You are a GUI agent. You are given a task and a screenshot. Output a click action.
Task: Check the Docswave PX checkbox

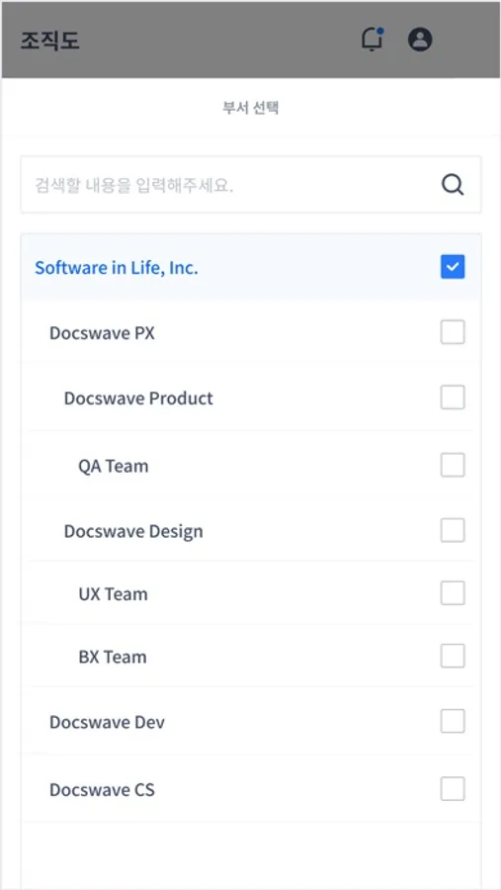point(453,332)
